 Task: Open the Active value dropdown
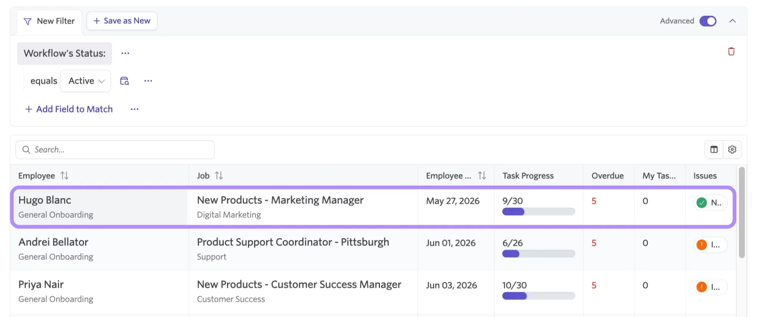(86, 81)
